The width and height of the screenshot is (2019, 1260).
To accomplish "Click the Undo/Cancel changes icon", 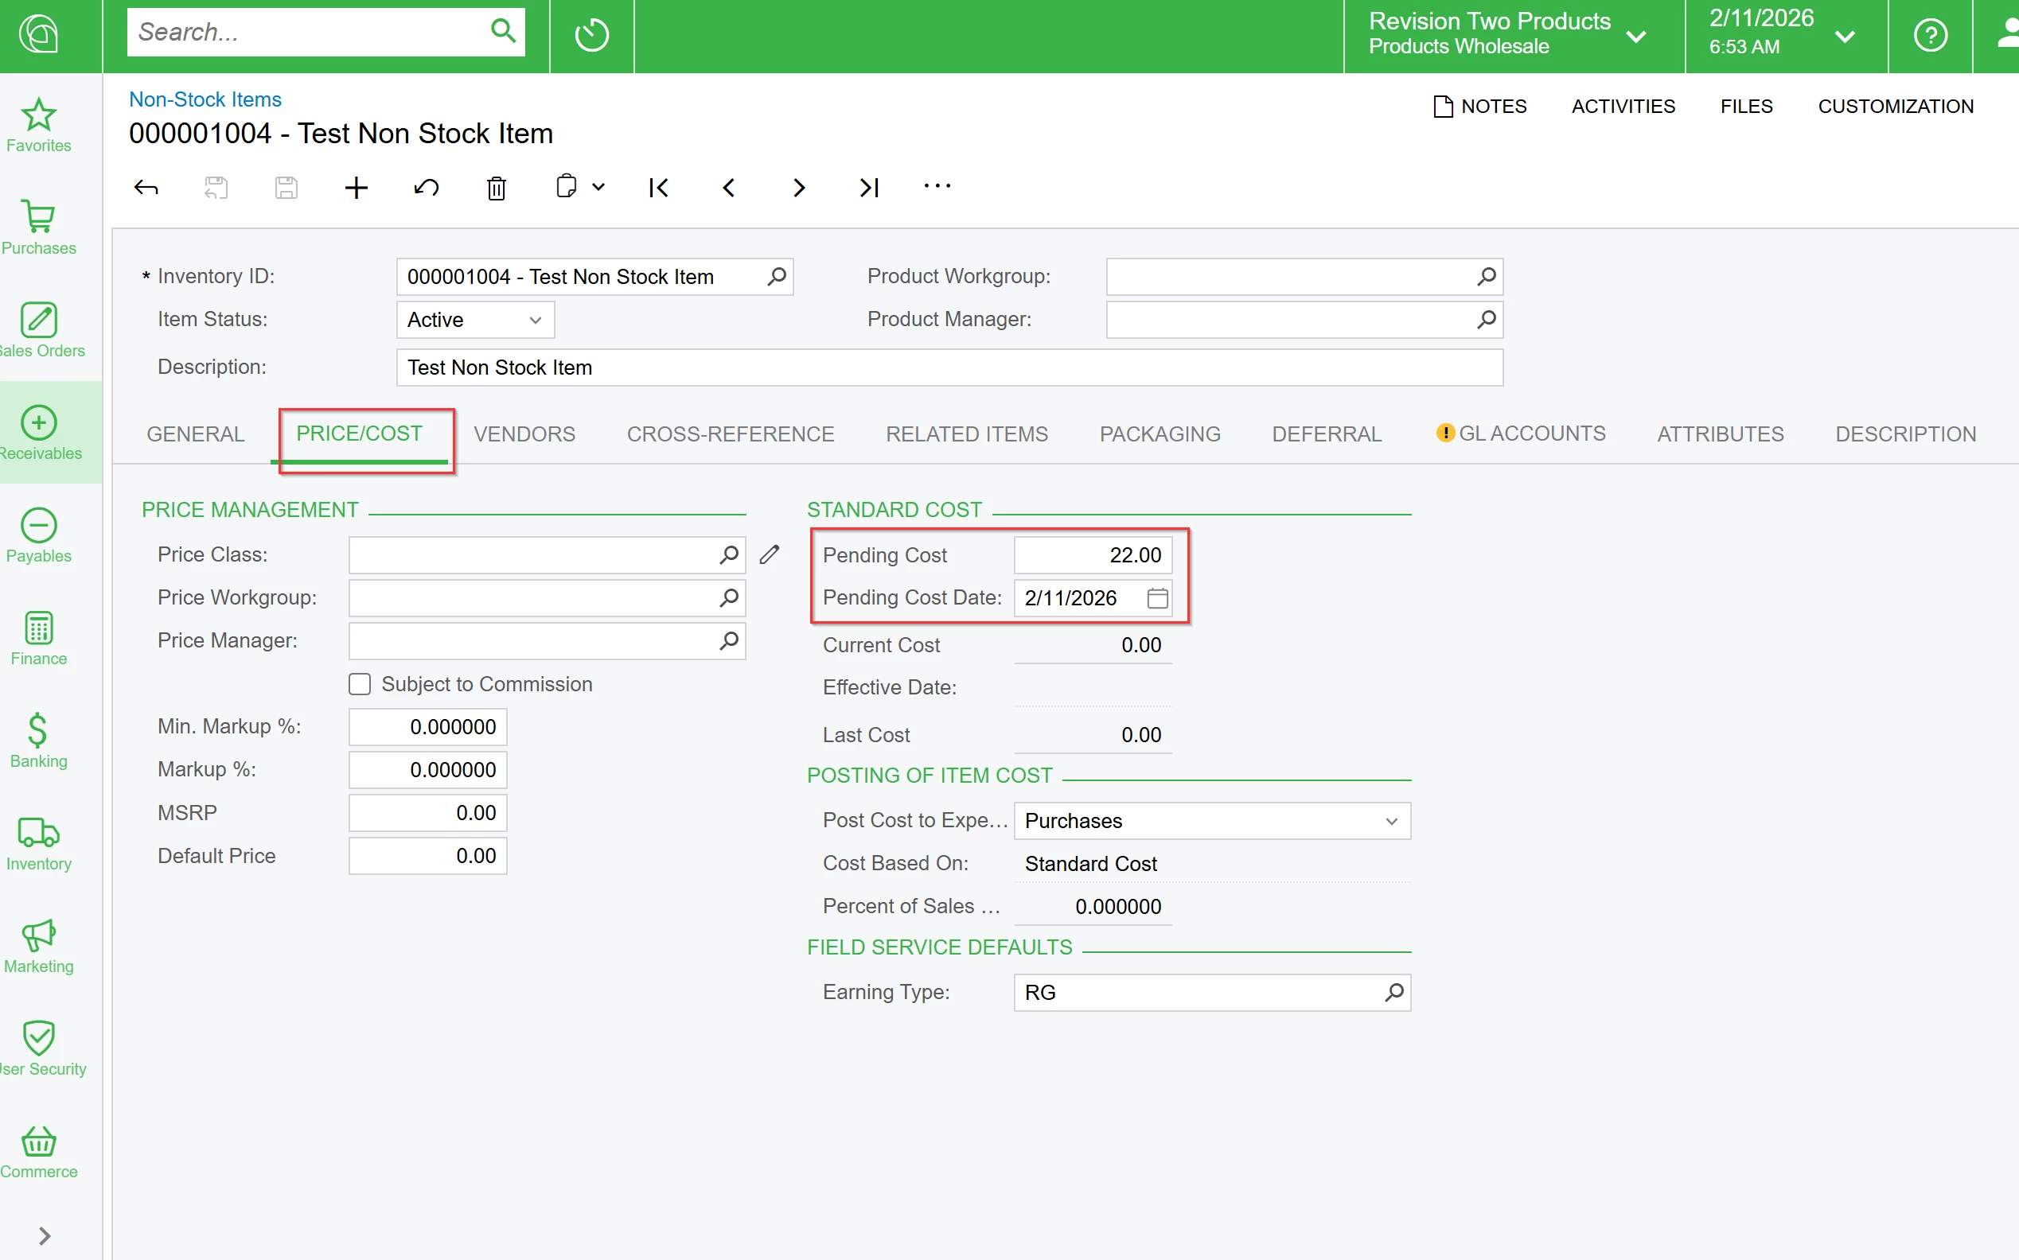I will click(x=426, y=188).
